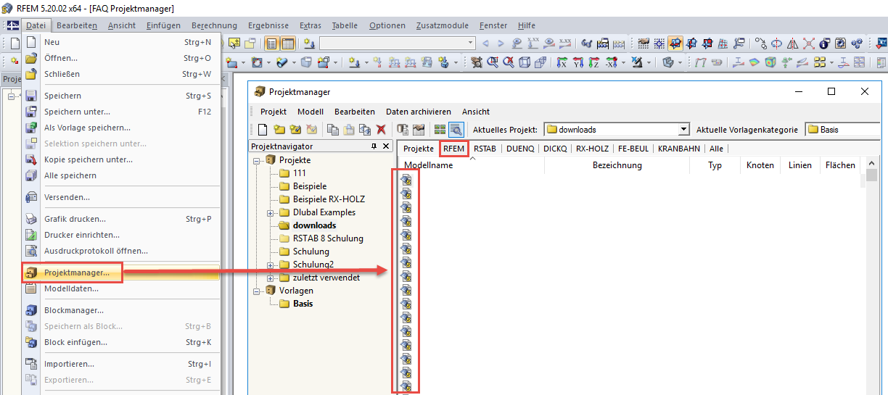Click the Flächen column header
Screen dimensions: 888x395
[x=840, y=165]
